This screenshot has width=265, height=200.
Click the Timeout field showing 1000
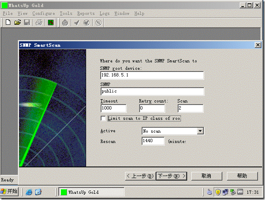pyautogui.click(x=113, y=108)
